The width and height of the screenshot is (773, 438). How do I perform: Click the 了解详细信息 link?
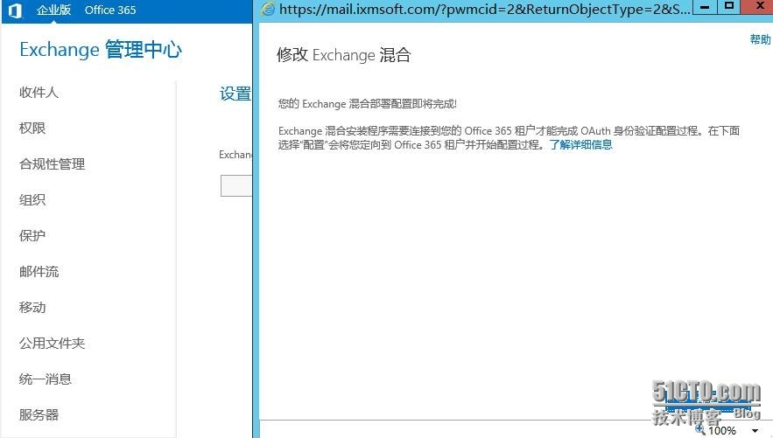pyautogui.click(x=580, y=144)
